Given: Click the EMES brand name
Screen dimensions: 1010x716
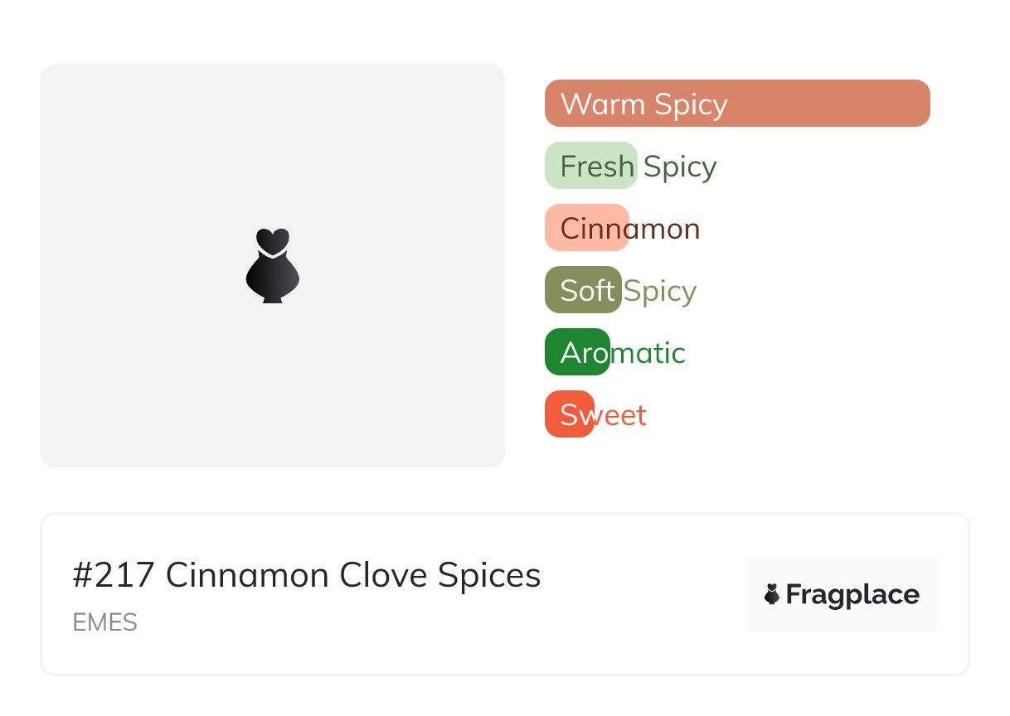Looking at the screenshot, I should point(105,622).
